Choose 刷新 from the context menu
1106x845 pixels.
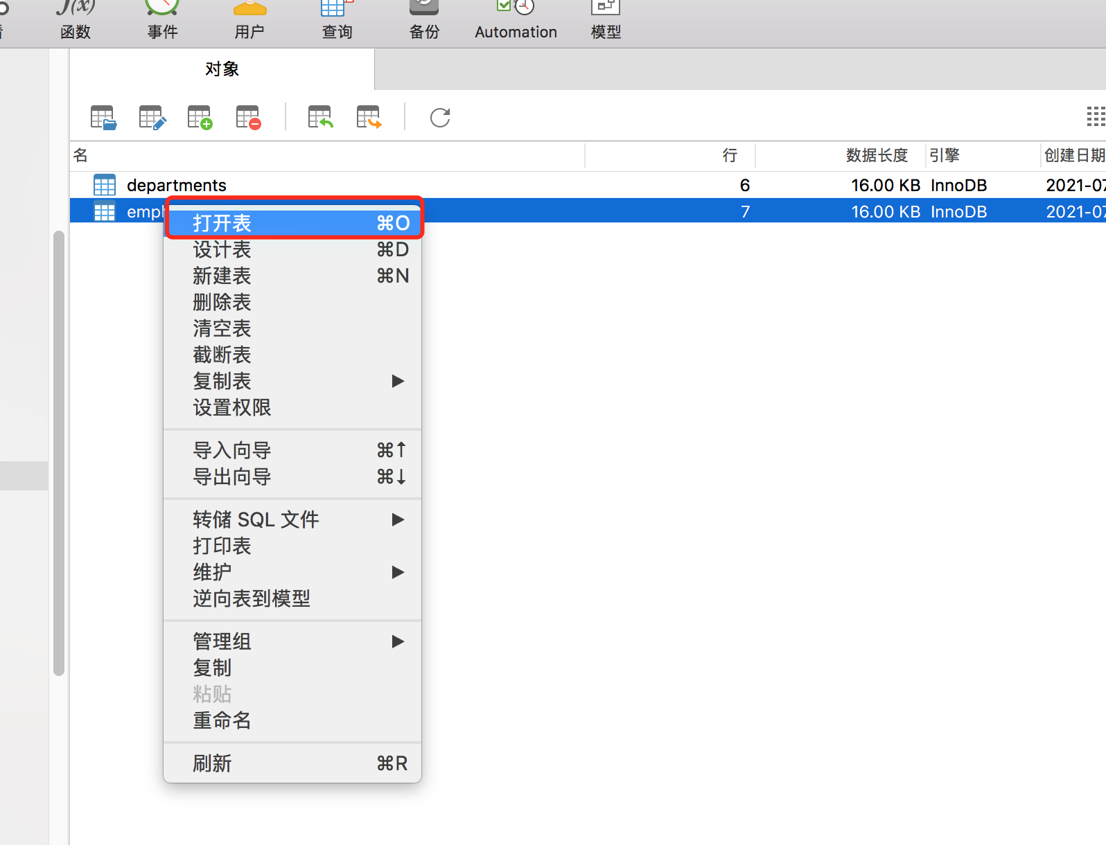coord(292,763)
